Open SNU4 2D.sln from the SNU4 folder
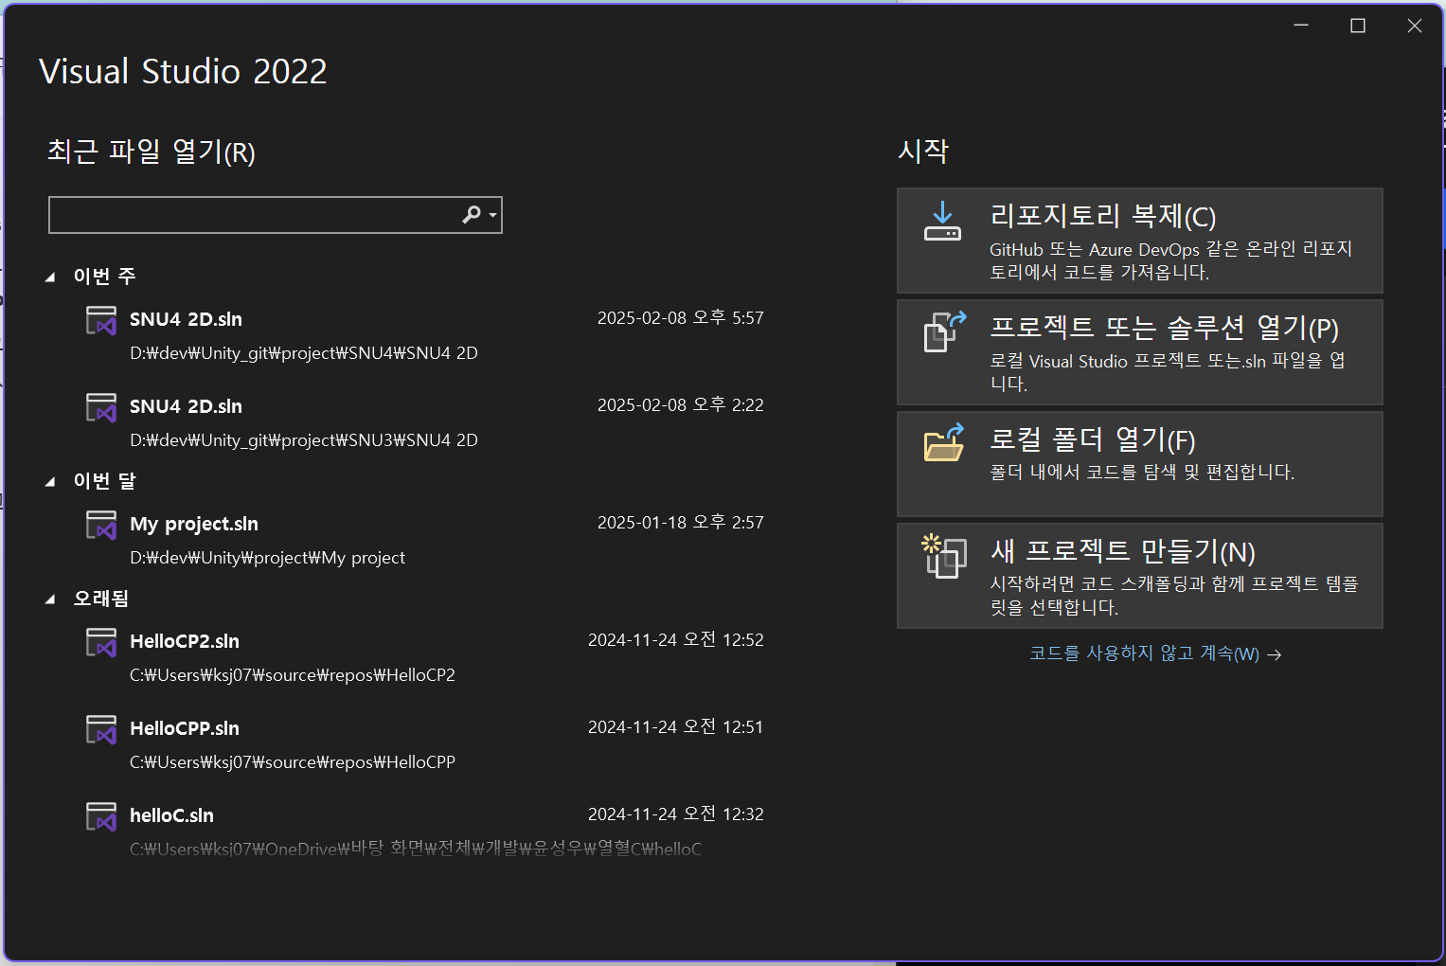This screenshot has width=1446, height=966. click(x=424, y=335)
